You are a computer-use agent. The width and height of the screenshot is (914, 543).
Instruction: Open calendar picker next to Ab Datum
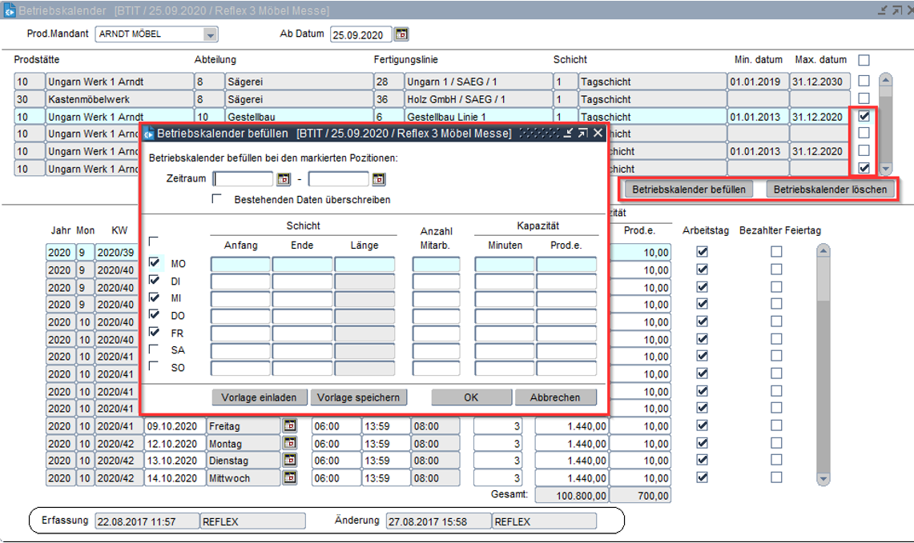tap(402, 34)
